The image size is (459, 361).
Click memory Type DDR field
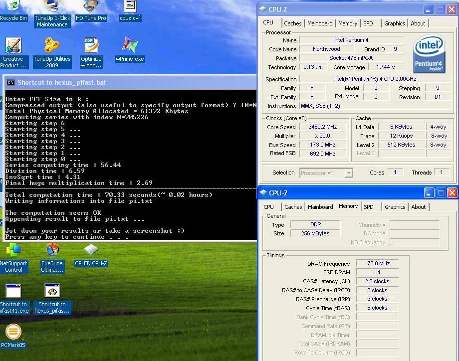tap(315, 224)
